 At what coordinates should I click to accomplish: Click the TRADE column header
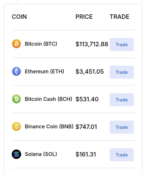120,17
